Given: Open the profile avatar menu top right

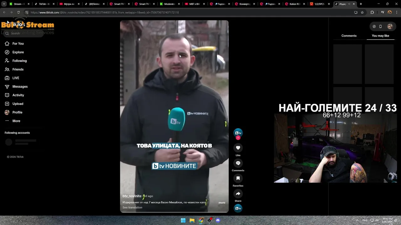Looking at the screenshot, I should click(x=390, y=27).
